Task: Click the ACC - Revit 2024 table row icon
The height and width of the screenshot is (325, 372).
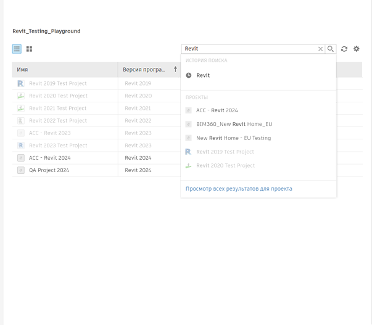Action: tap(21, 158)
